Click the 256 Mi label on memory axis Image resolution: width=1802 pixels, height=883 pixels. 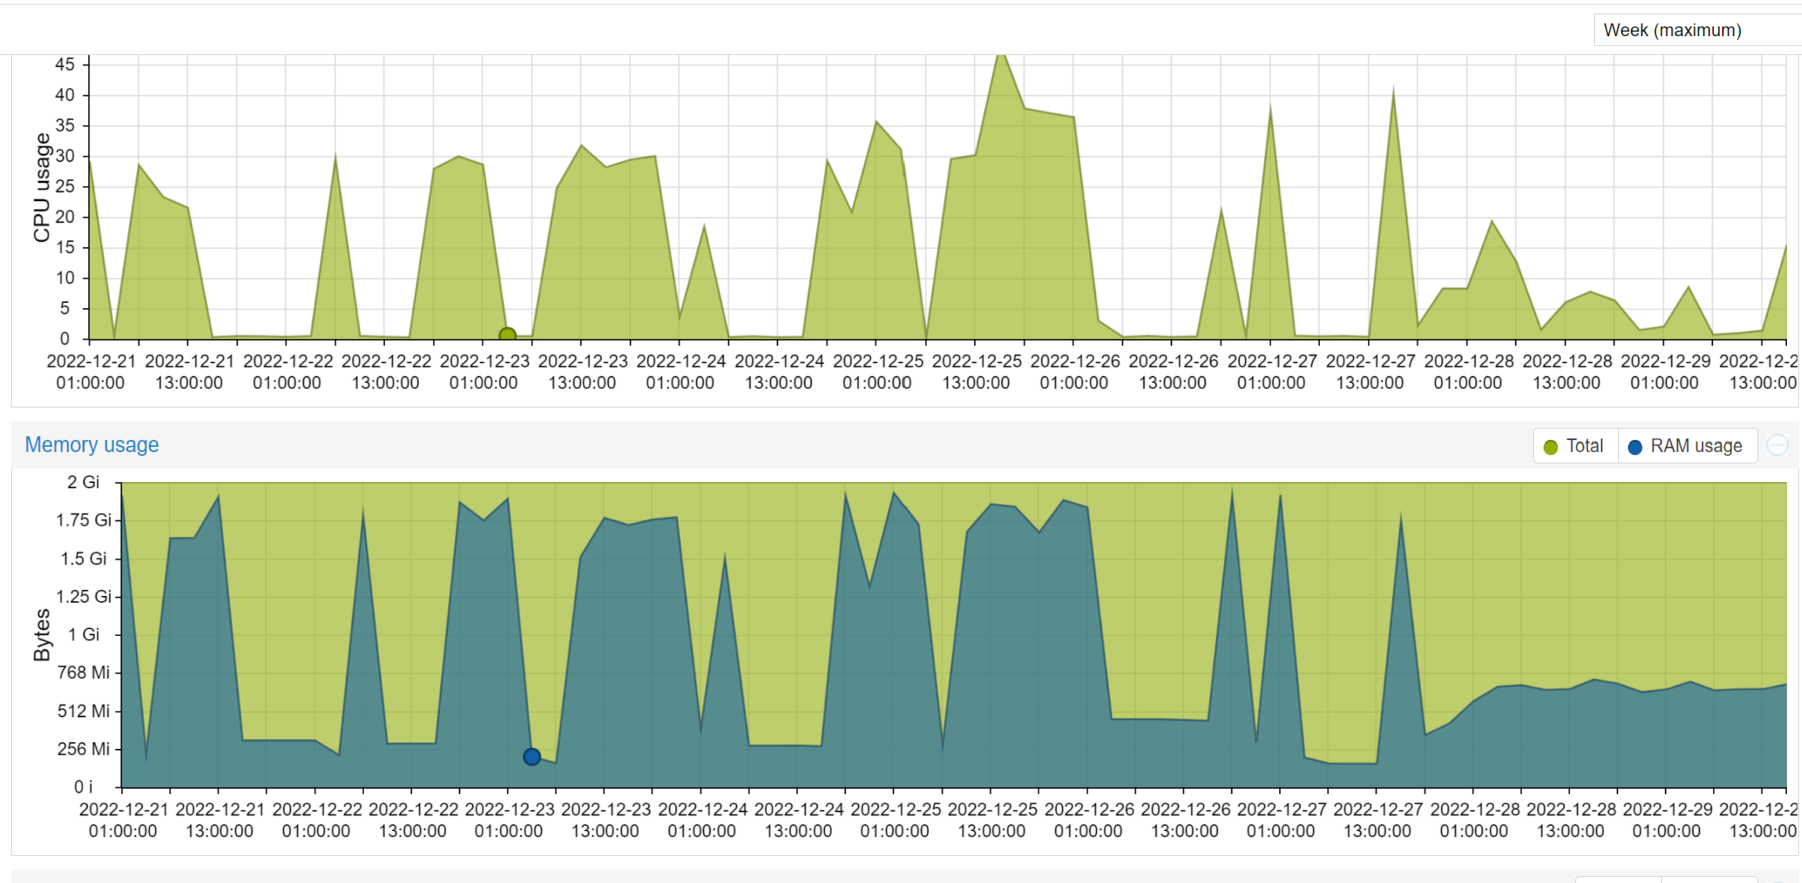83,749
